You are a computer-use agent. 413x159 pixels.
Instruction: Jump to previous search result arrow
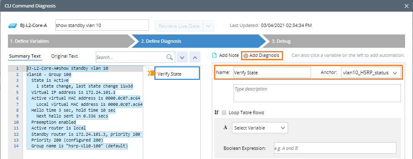point(195,57)
